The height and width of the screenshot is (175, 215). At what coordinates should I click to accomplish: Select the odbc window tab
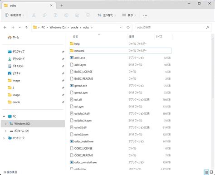click(x=29, y=5)
